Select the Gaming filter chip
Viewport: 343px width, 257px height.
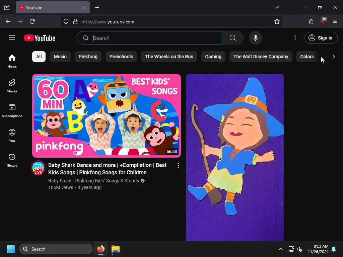pyautogui.click(x=213, y=57)
